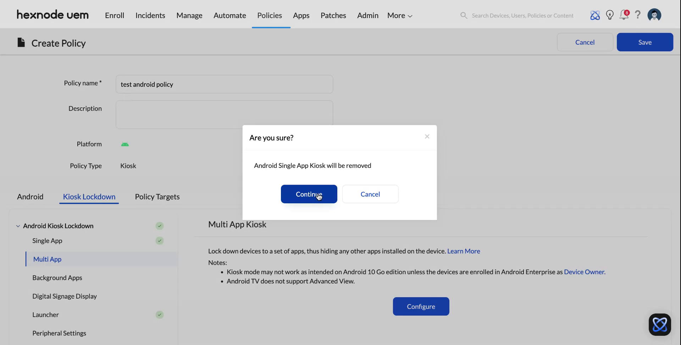This screenshot has width=681, height=345.
Task: Click the help question mark icon
Action: click(x=638, y=15)
